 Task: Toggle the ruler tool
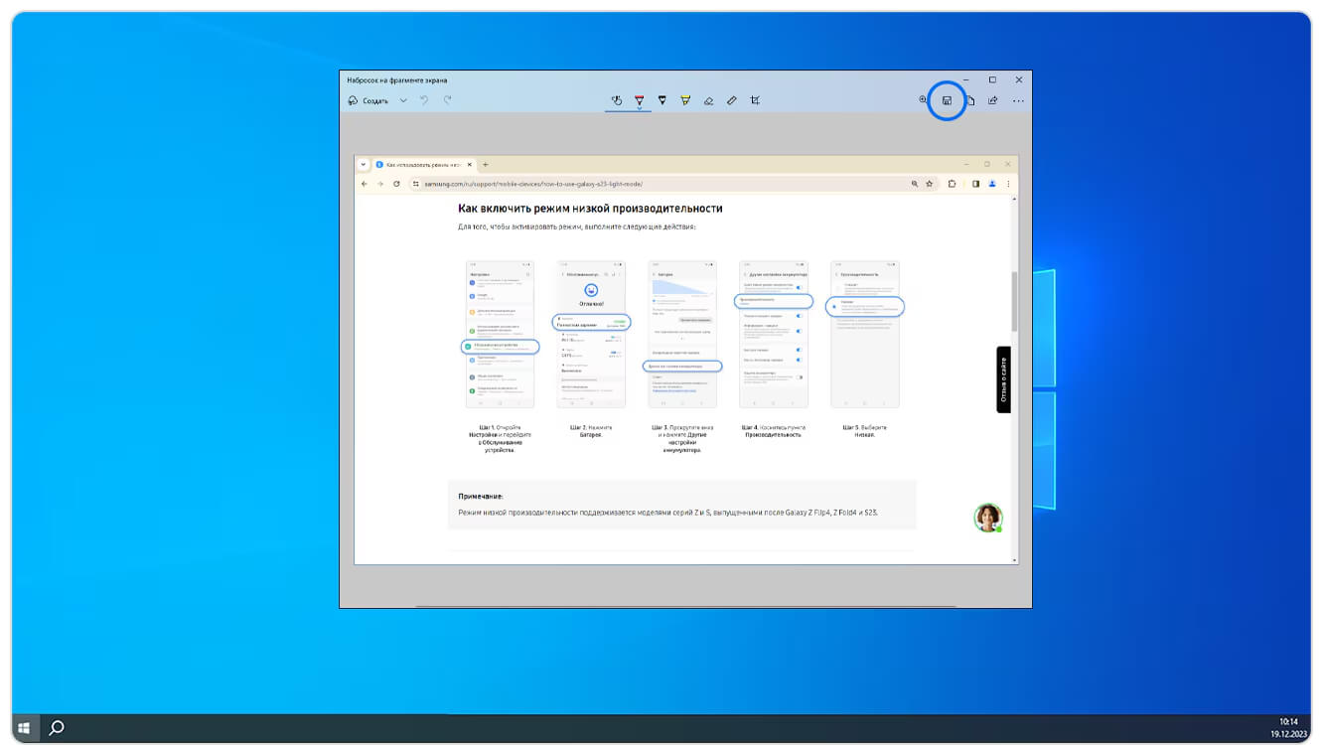click(x=732, y=100)
